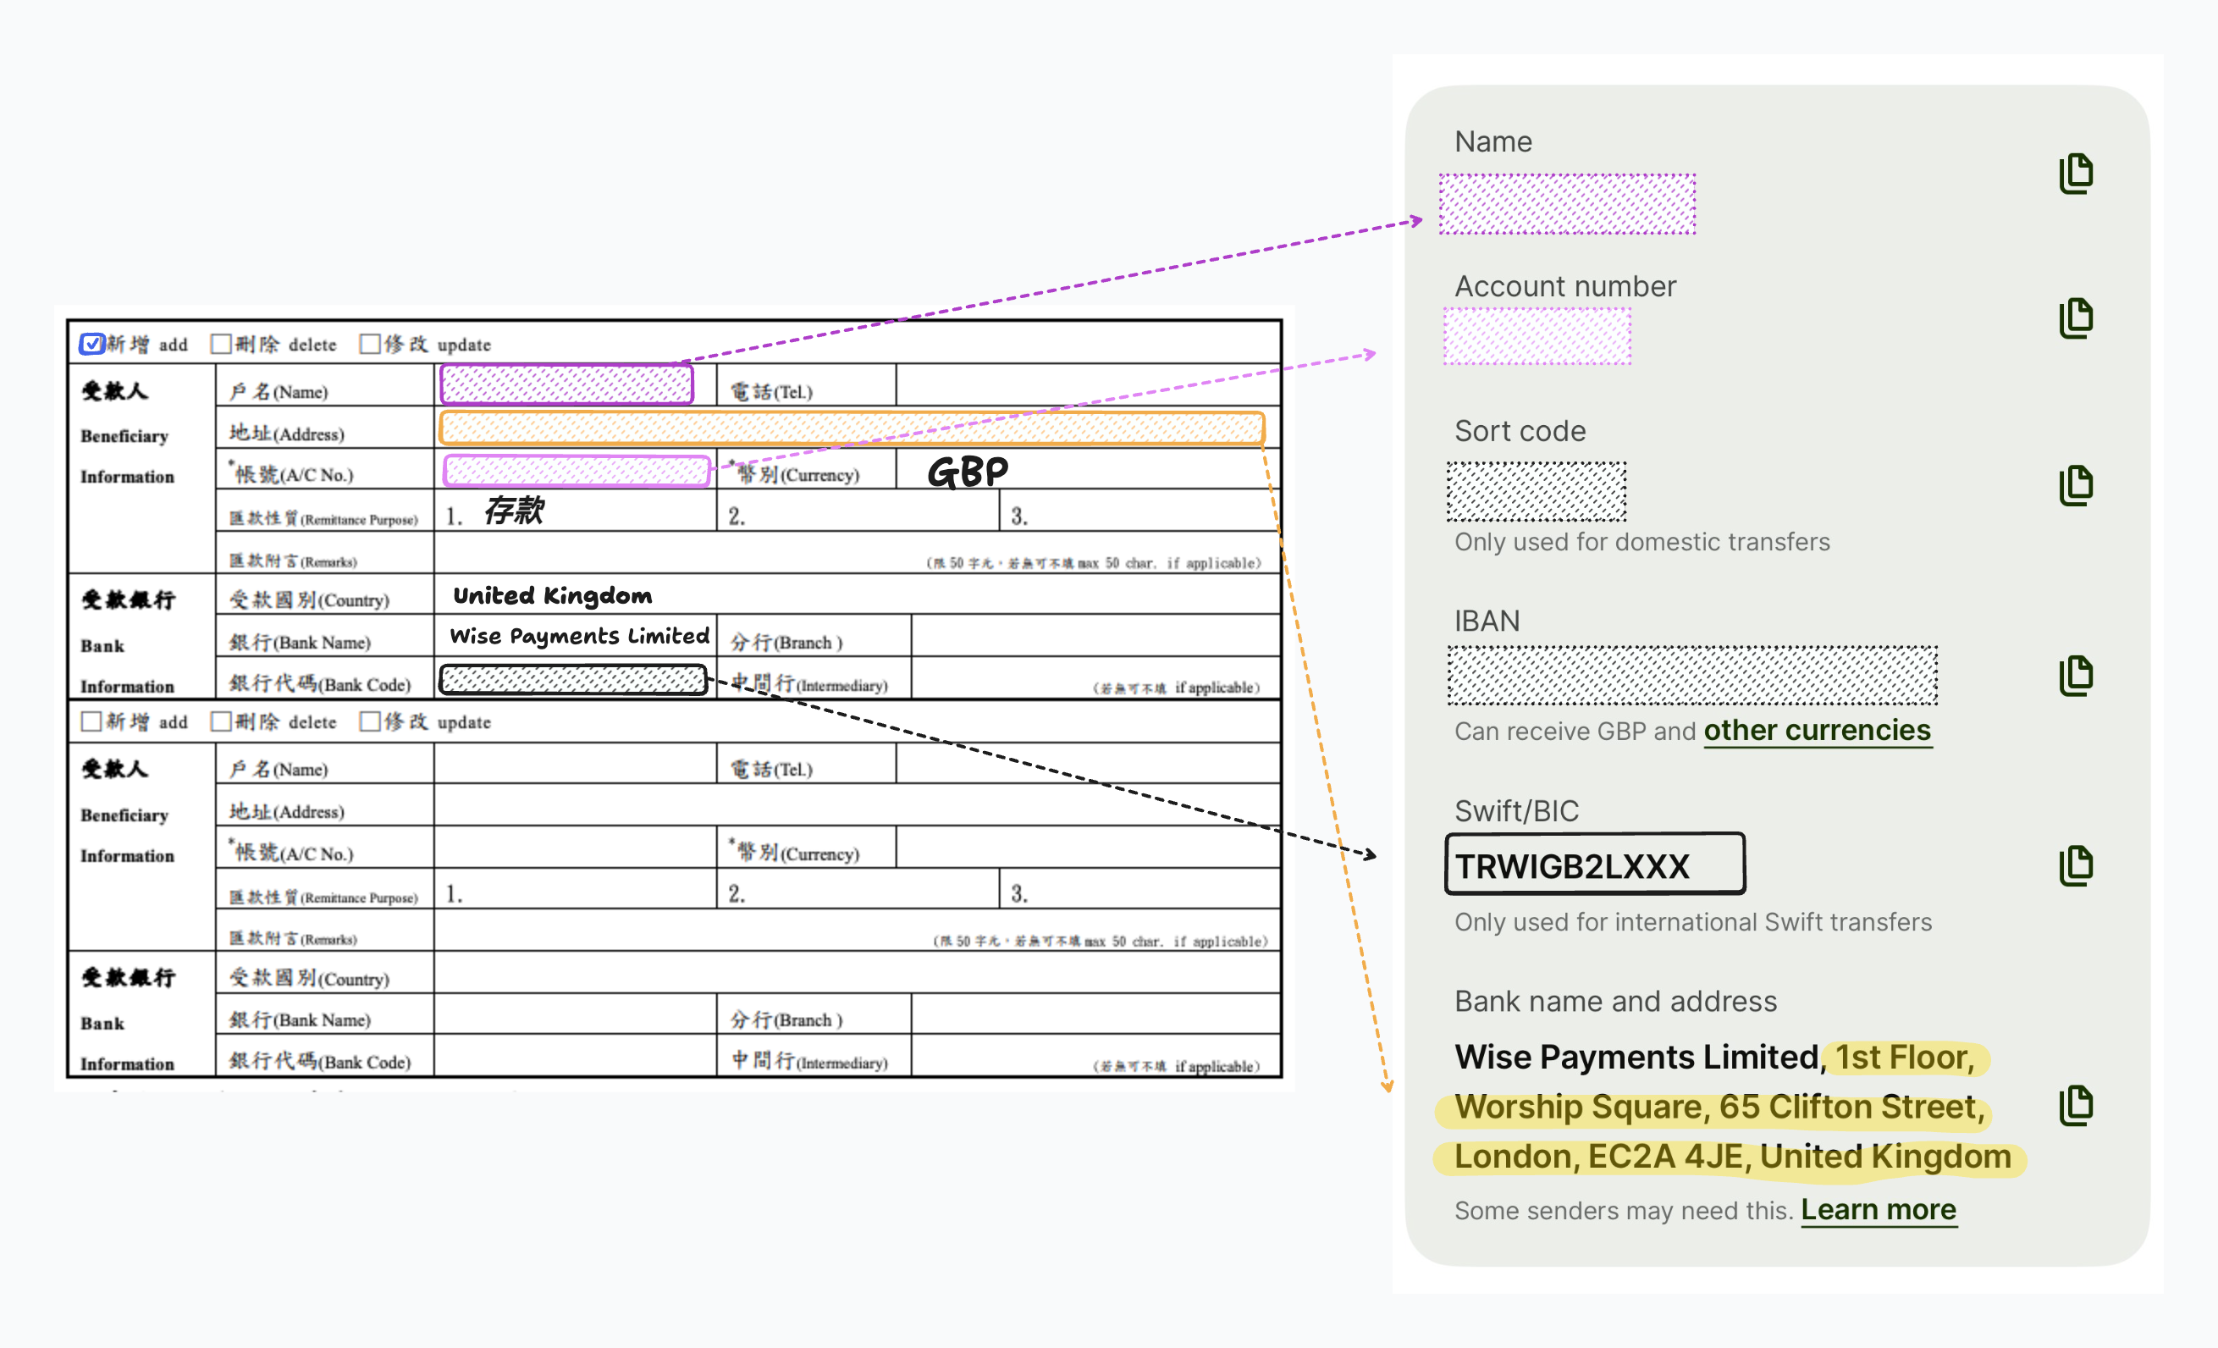Click the handwritten 'Wise Payments Limited' form entry
Viewport: 2218px width, 1348px height.
tap(579, 636)
